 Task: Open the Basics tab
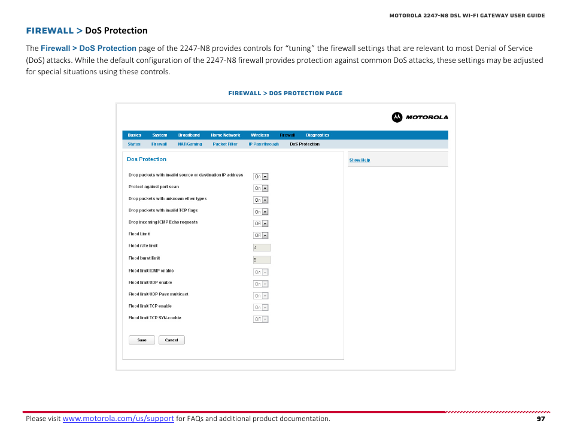(134, 135)
